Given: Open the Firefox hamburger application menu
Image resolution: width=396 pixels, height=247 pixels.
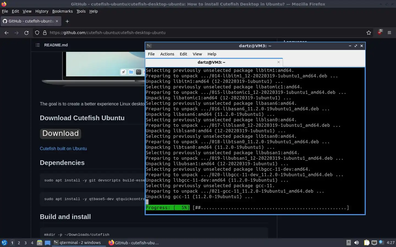Looking at the screenshot, I should click(389, 33).
